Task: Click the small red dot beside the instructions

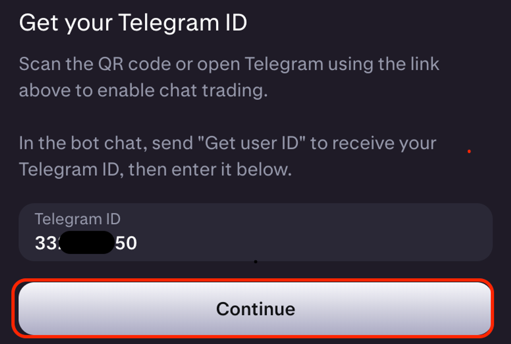Action: coord(469,152)
